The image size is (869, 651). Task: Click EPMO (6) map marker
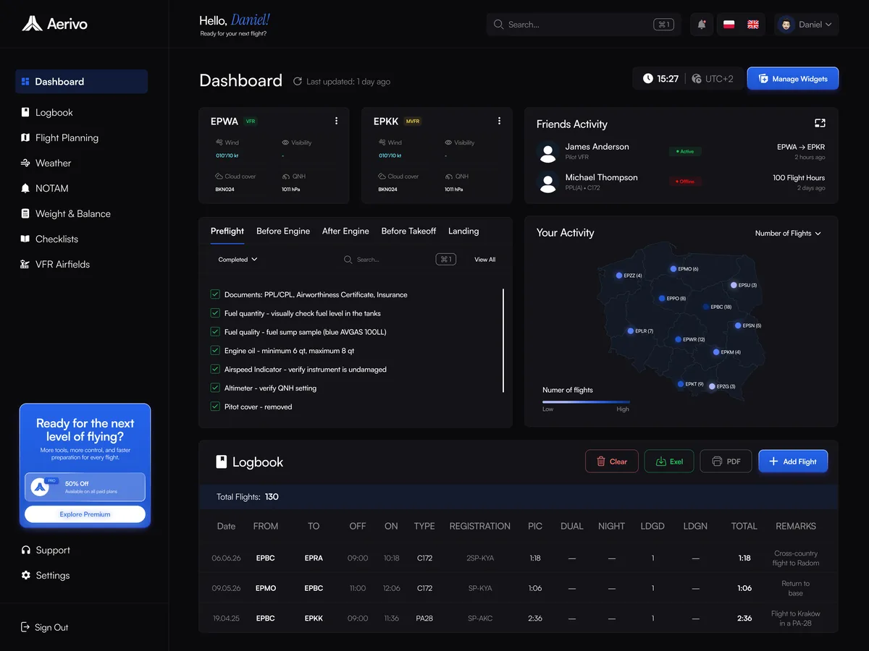coord(673,269)
